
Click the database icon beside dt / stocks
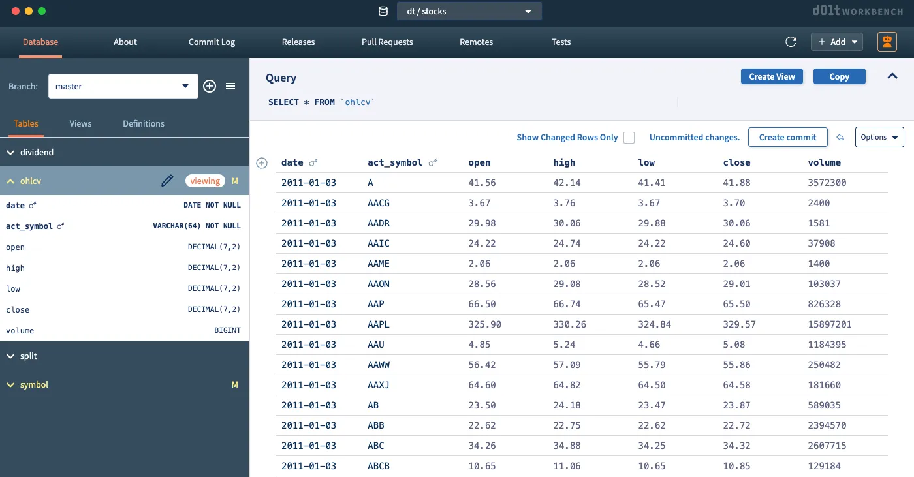point(383,11)
